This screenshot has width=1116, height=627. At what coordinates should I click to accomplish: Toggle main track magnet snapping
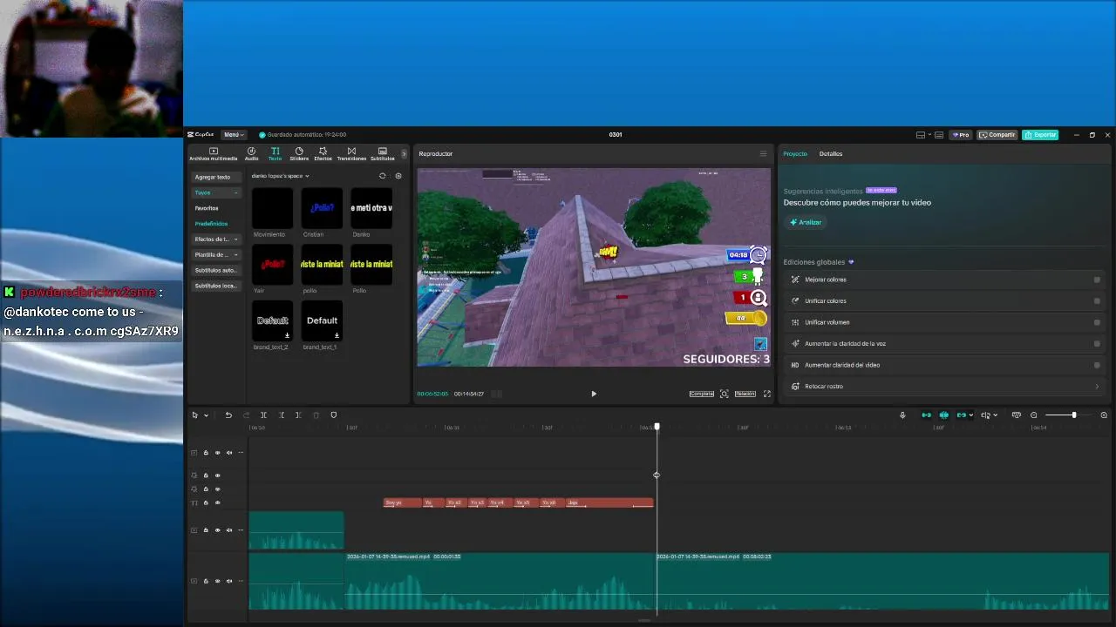(926, 415)
